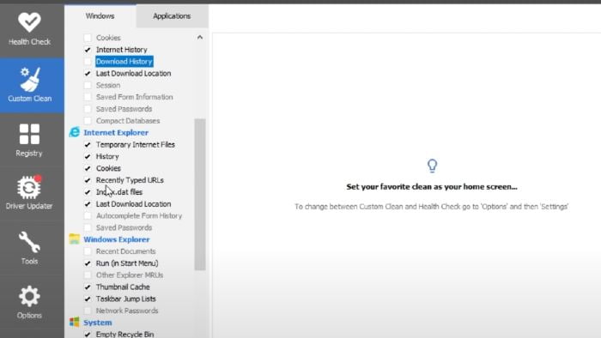Tick the Download History checkbox
This screenshot has width=601, height=338.
tap(88, 62)
